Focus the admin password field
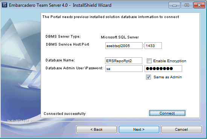The height and width of the screenshot is (139, 207). (x=163, y=69)
